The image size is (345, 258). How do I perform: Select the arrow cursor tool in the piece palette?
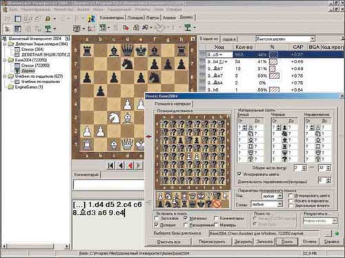coord(225,196)
